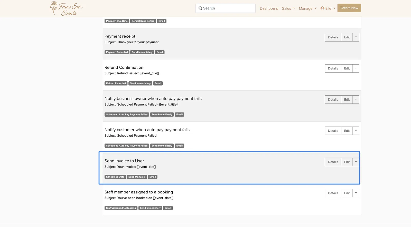Click the Payment Recorded tag
Screen dimensions: 411x227
tap(117, 52)
